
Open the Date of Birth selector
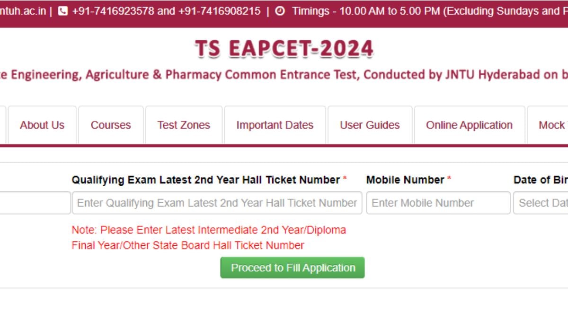point(541,203)
